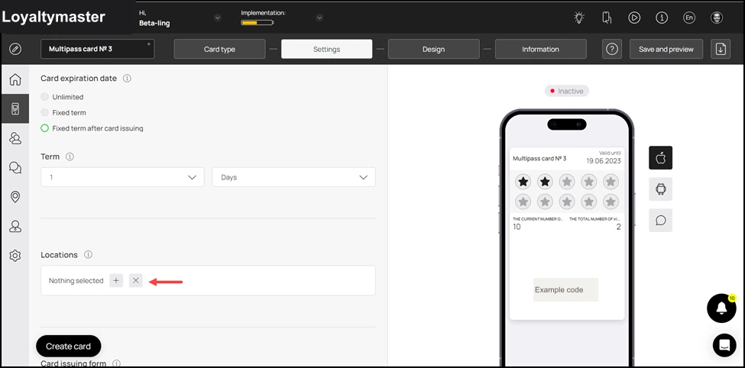Viewport: 745px width, 368px height.
Task: Open the Cards section in sidebar
Action: [15, 108]
